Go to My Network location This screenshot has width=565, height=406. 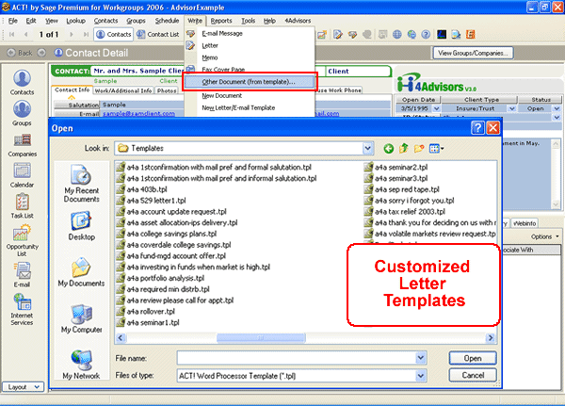[x=81, y=365]
